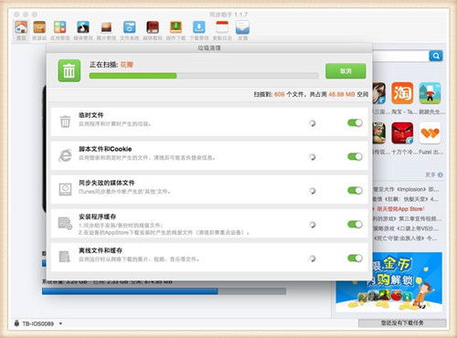Open the orange 淘宝 Taobao app icon
The height and width of the screenshot is (338, 457).
tap(402, 93)
